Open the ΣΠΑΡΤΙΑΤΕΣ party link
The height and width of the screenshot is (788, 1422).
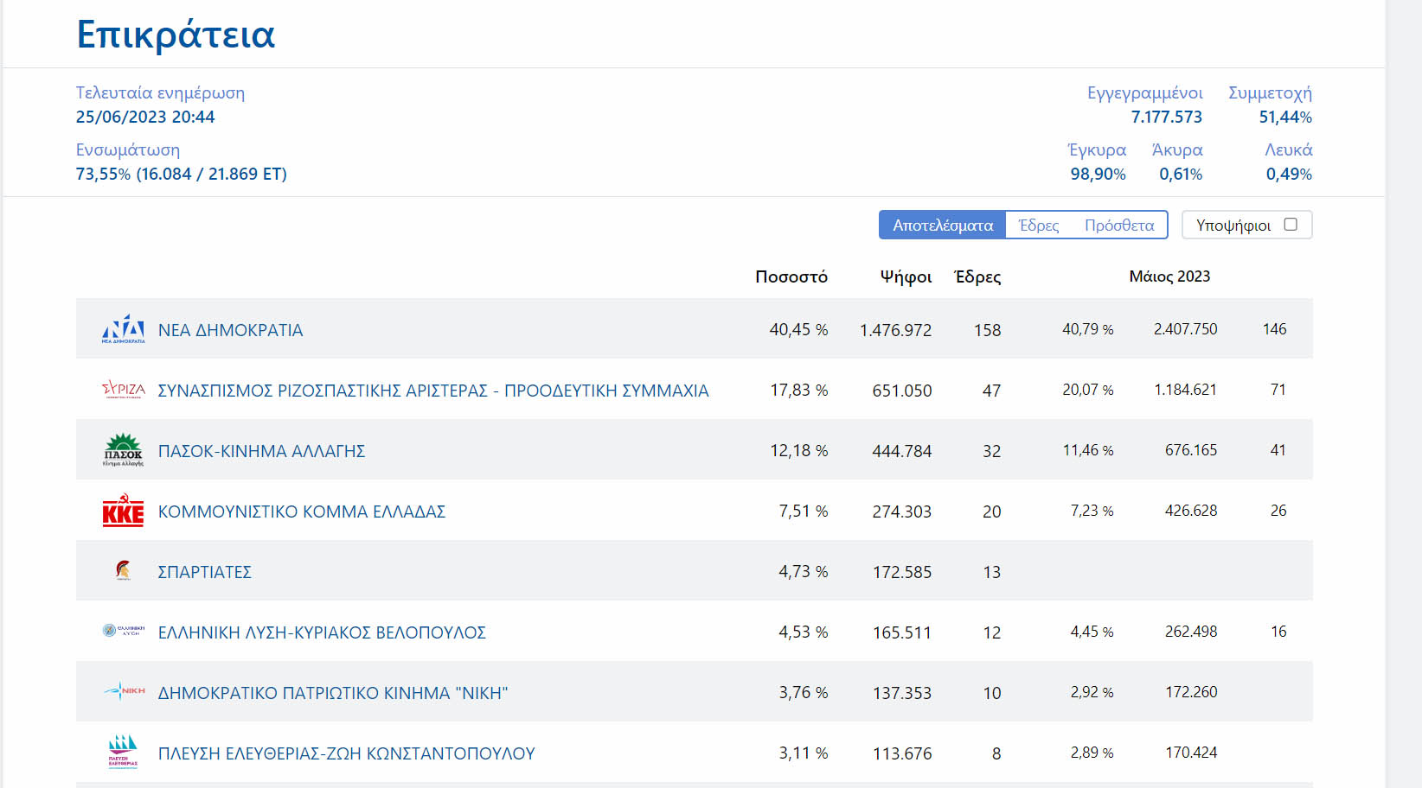pos(204,572)
